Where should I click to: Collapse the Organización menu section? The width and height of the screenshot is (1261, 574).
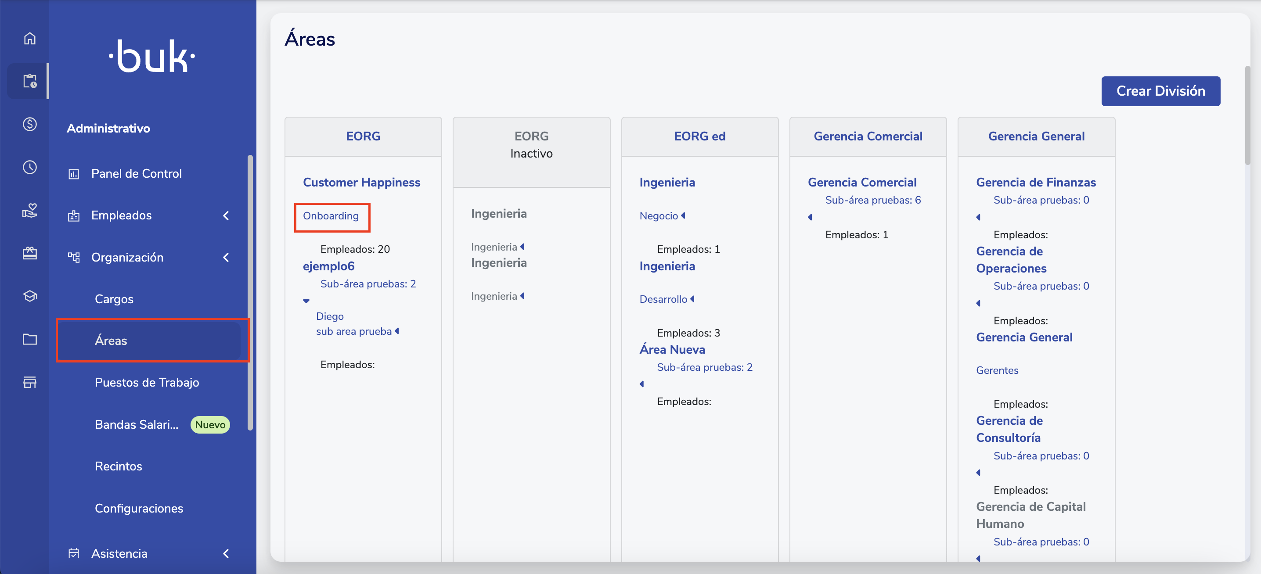click(226, 258)
